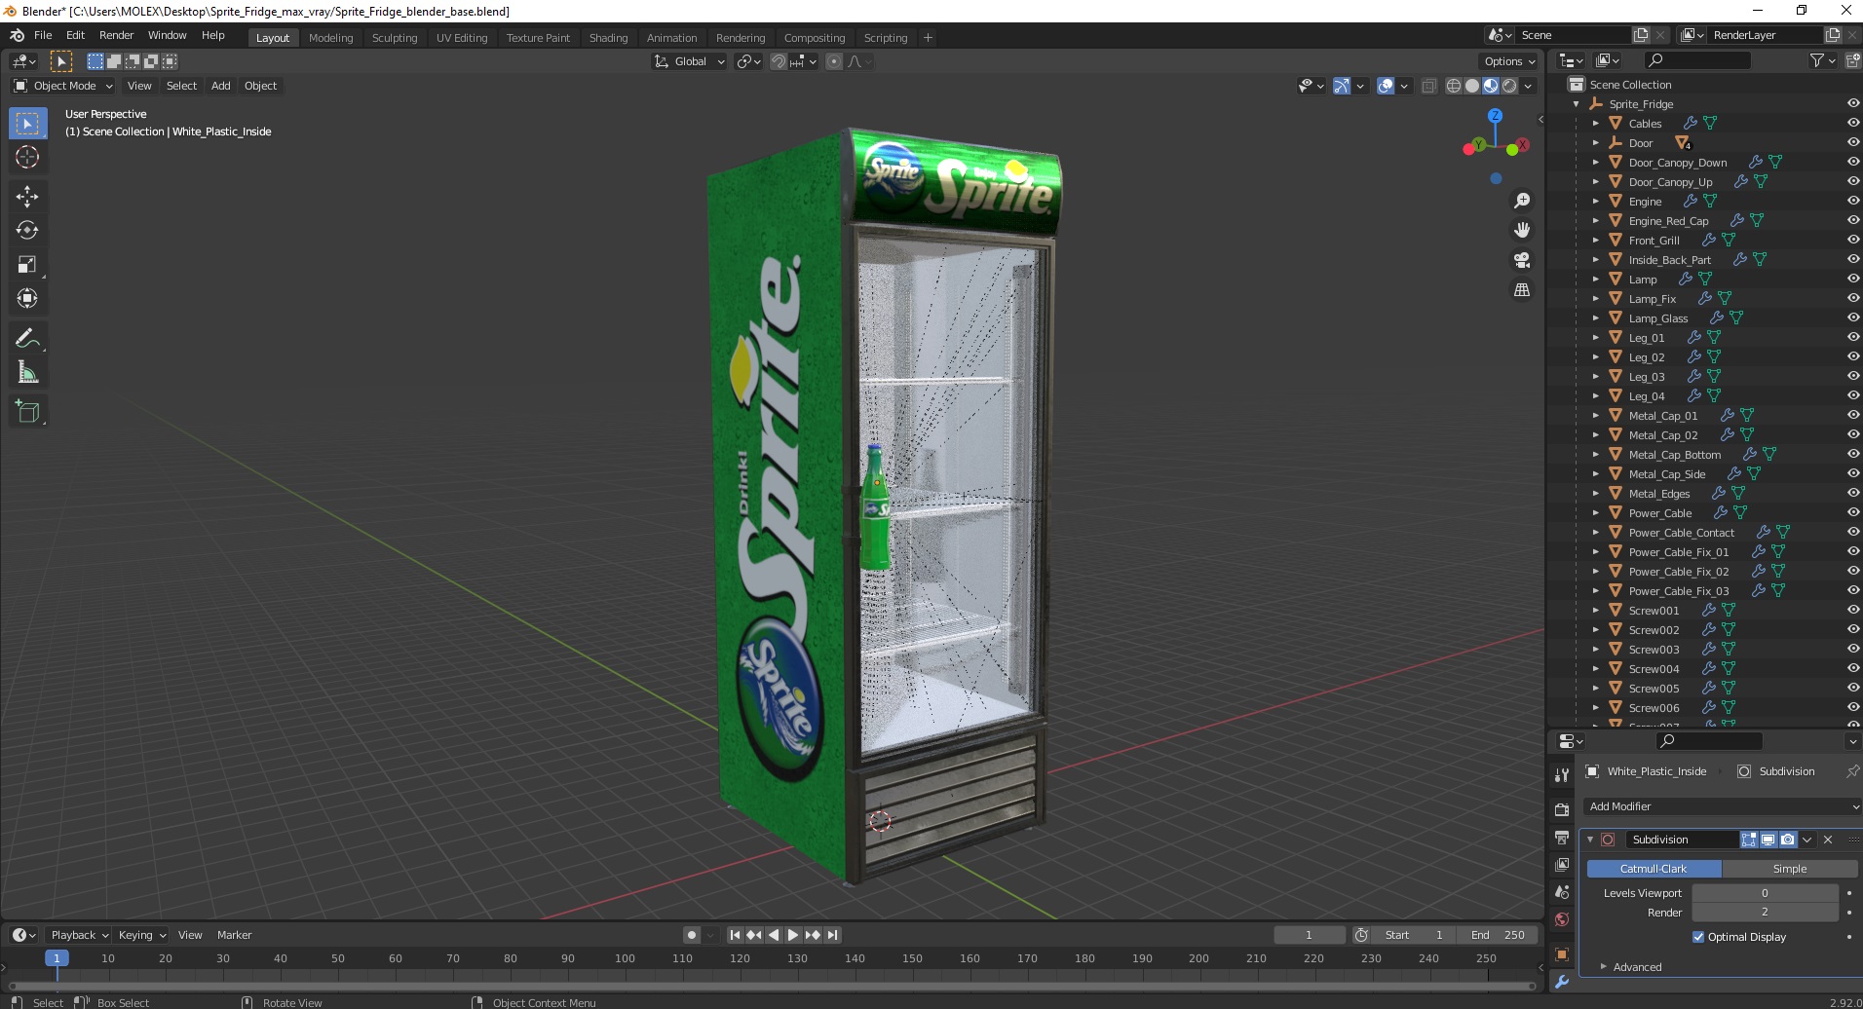Open the viewport Add menu
Viewport: 1863px width, 1009px height.
[x=221, y=86]
